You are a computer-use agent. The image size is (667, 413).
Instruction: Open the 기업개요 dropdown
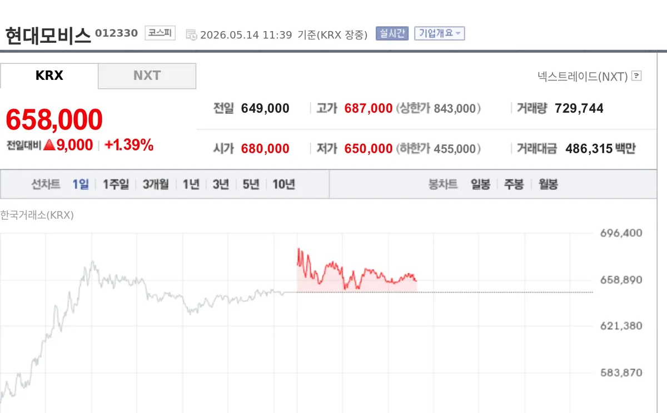pos(439,33)
